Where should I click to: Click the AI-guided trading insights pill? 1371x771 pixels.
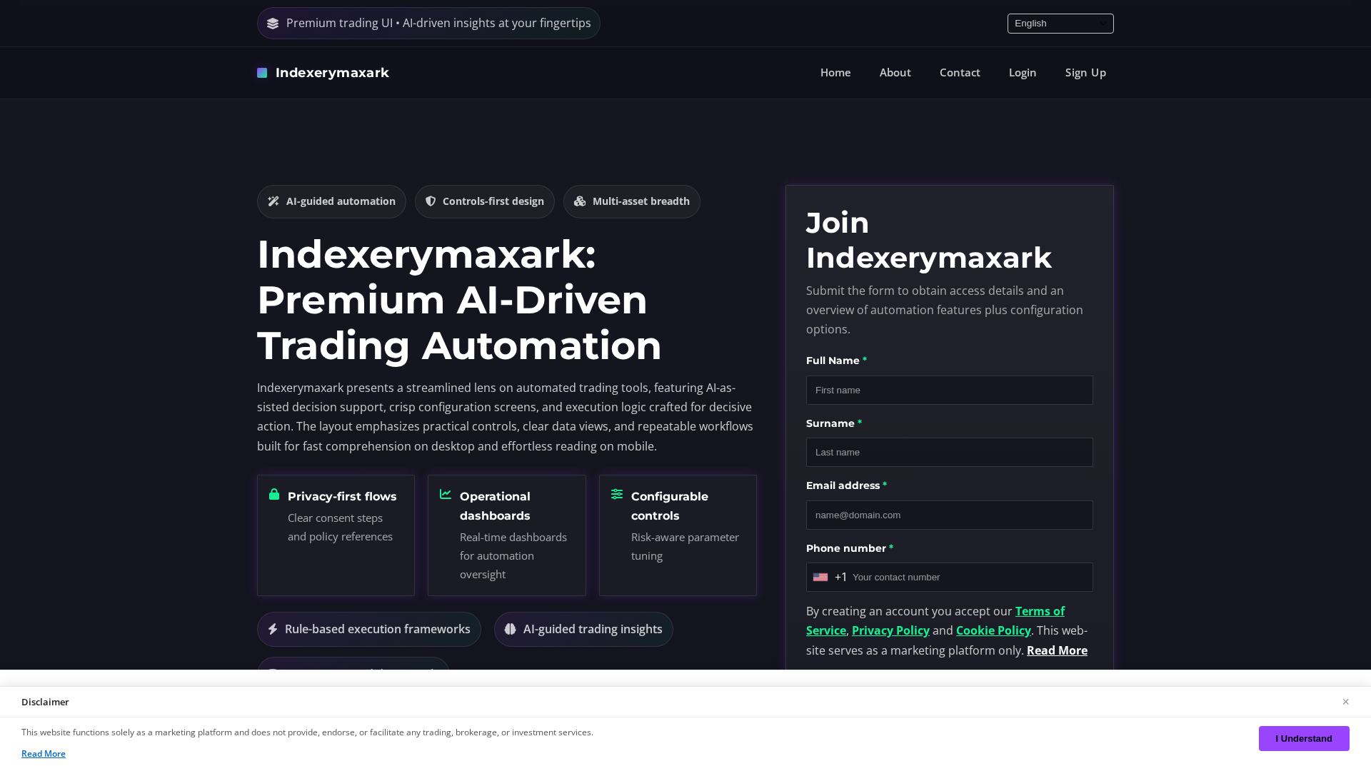(x=583, y=629)
